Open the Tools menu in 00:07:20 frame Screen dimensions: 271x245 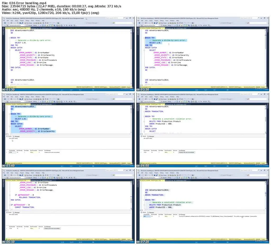click(x=167, y=173)
